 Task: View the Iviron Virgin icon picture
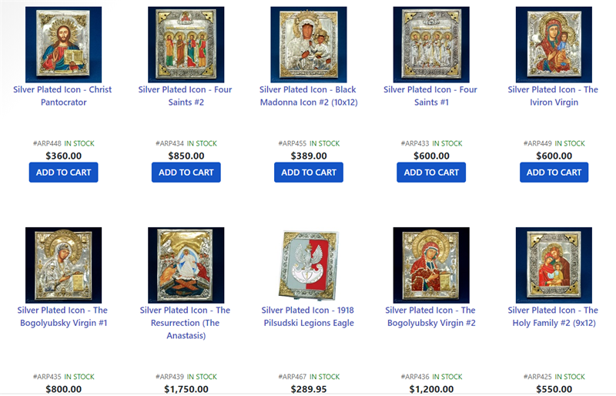coord(554,45)
